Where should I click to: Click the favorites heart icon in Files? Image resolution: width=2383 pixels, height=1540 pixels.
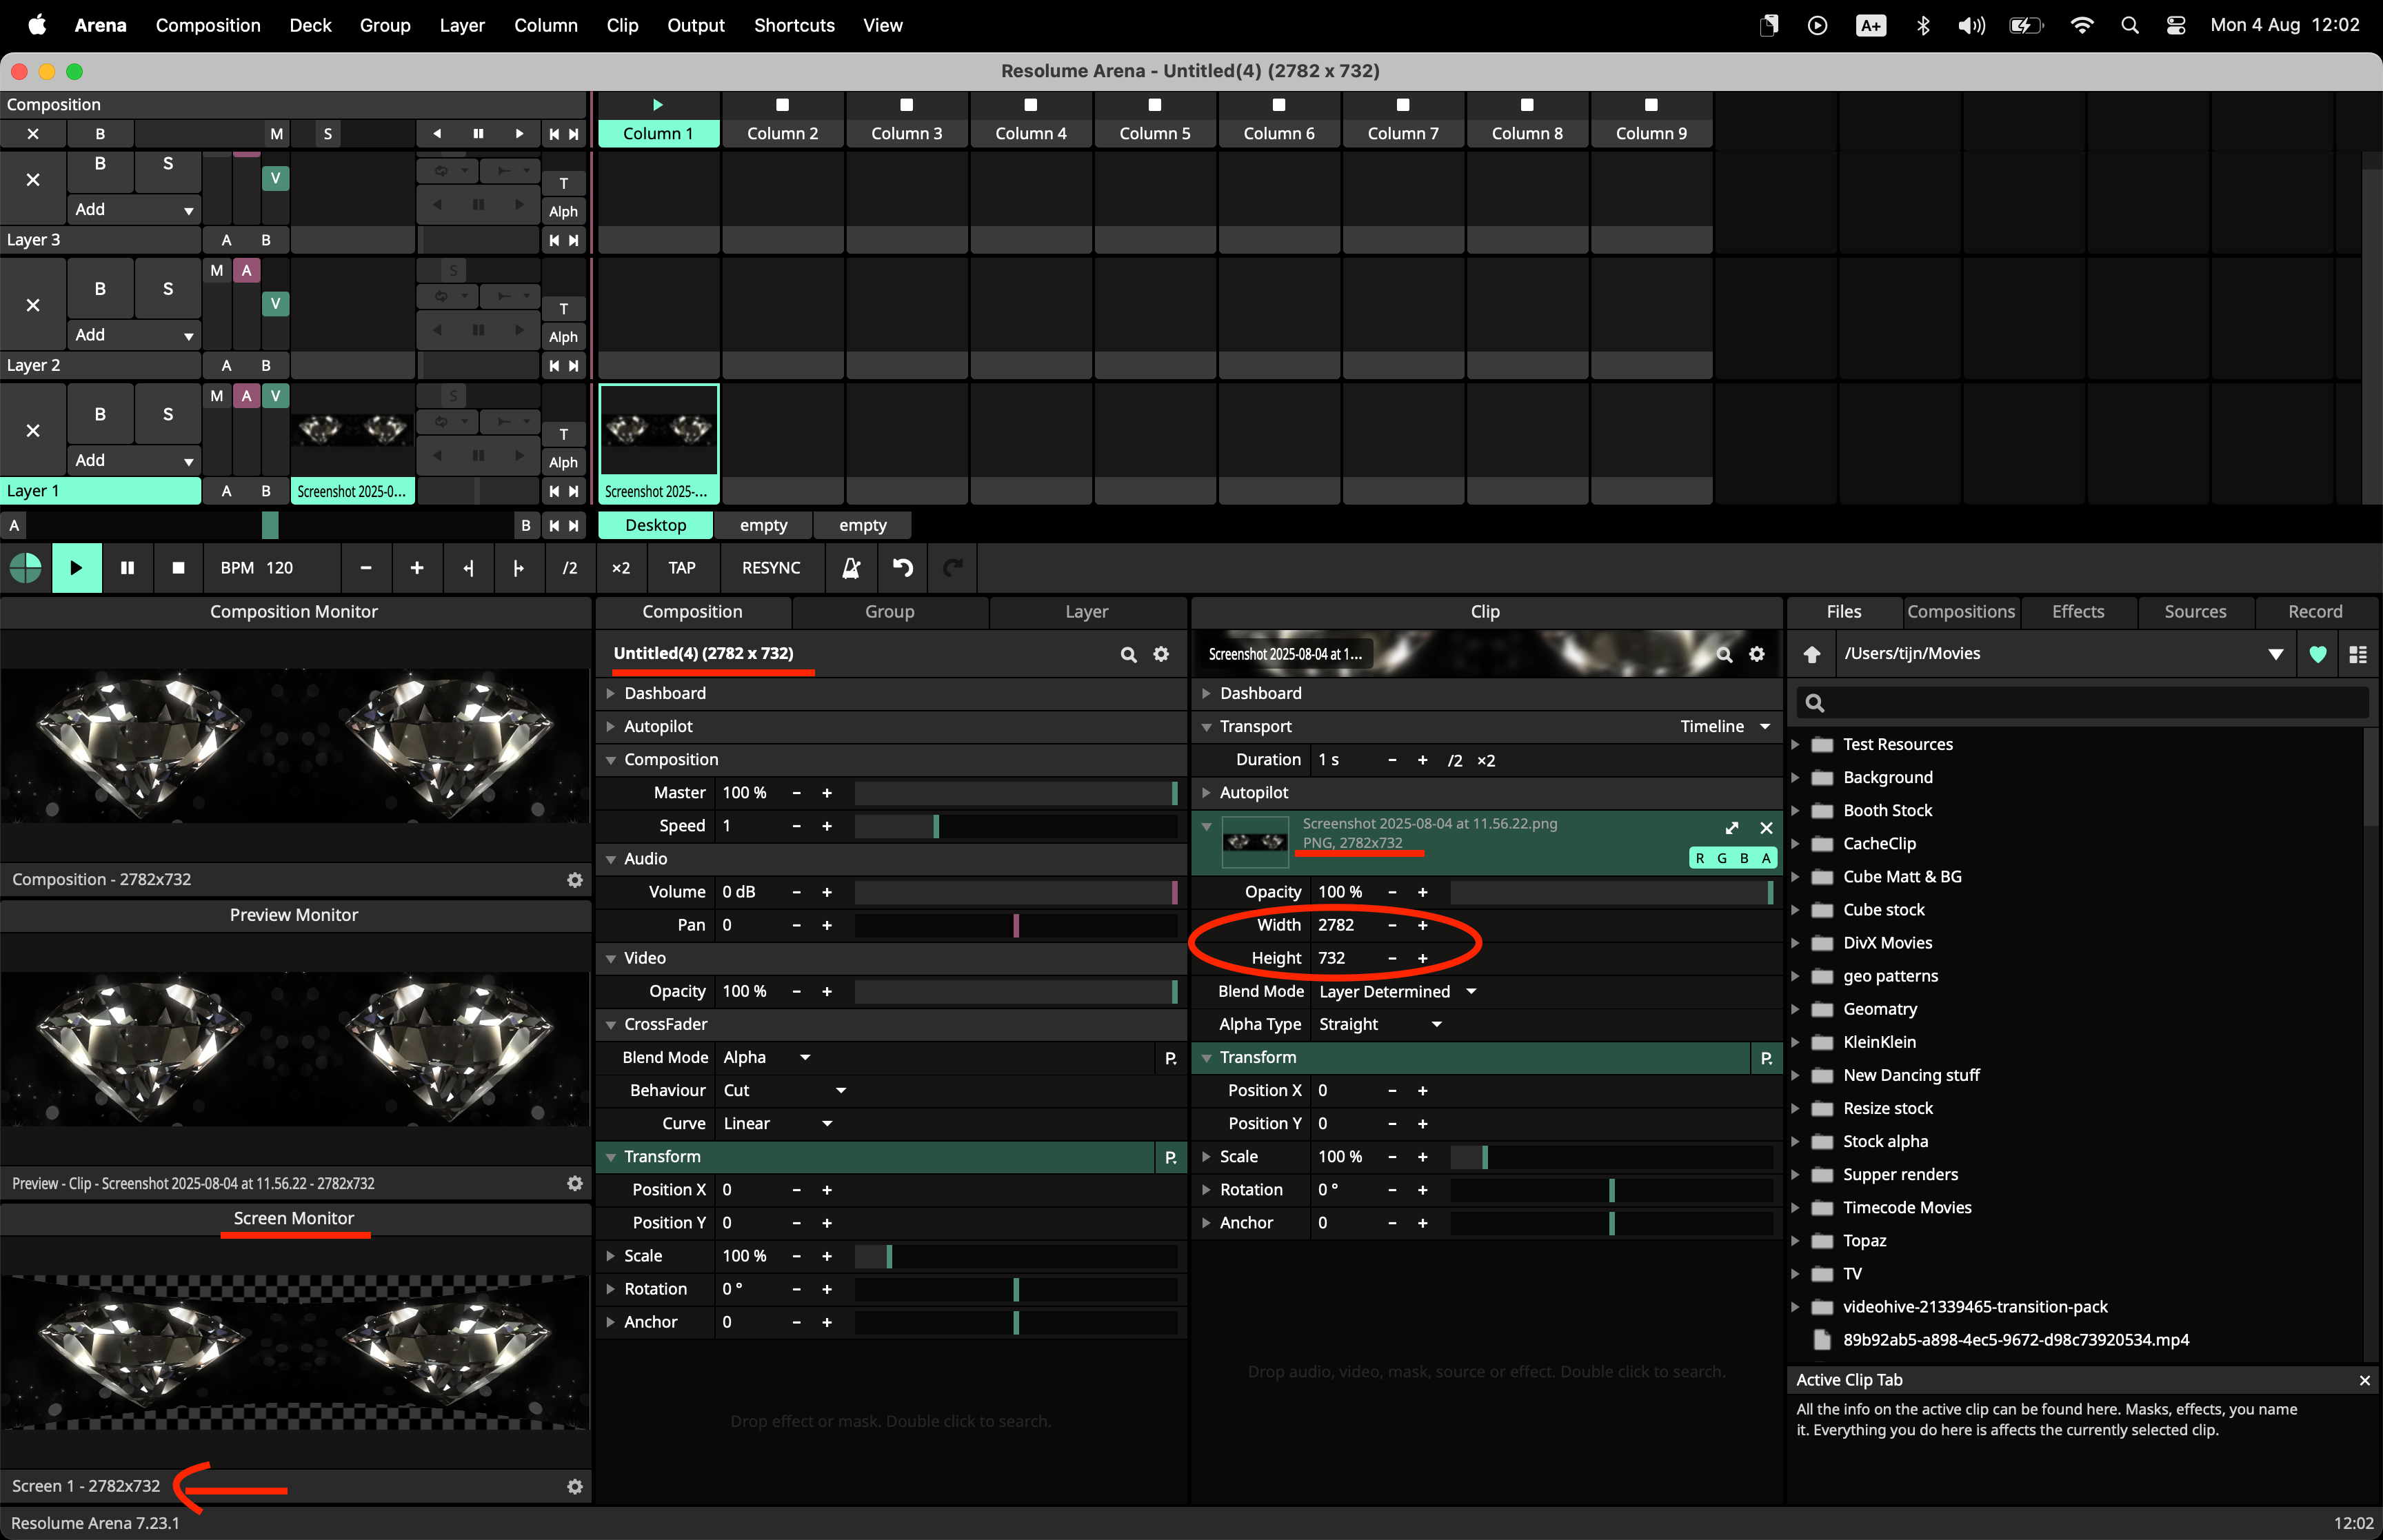pyautogui.click(x=2317, y=654)
